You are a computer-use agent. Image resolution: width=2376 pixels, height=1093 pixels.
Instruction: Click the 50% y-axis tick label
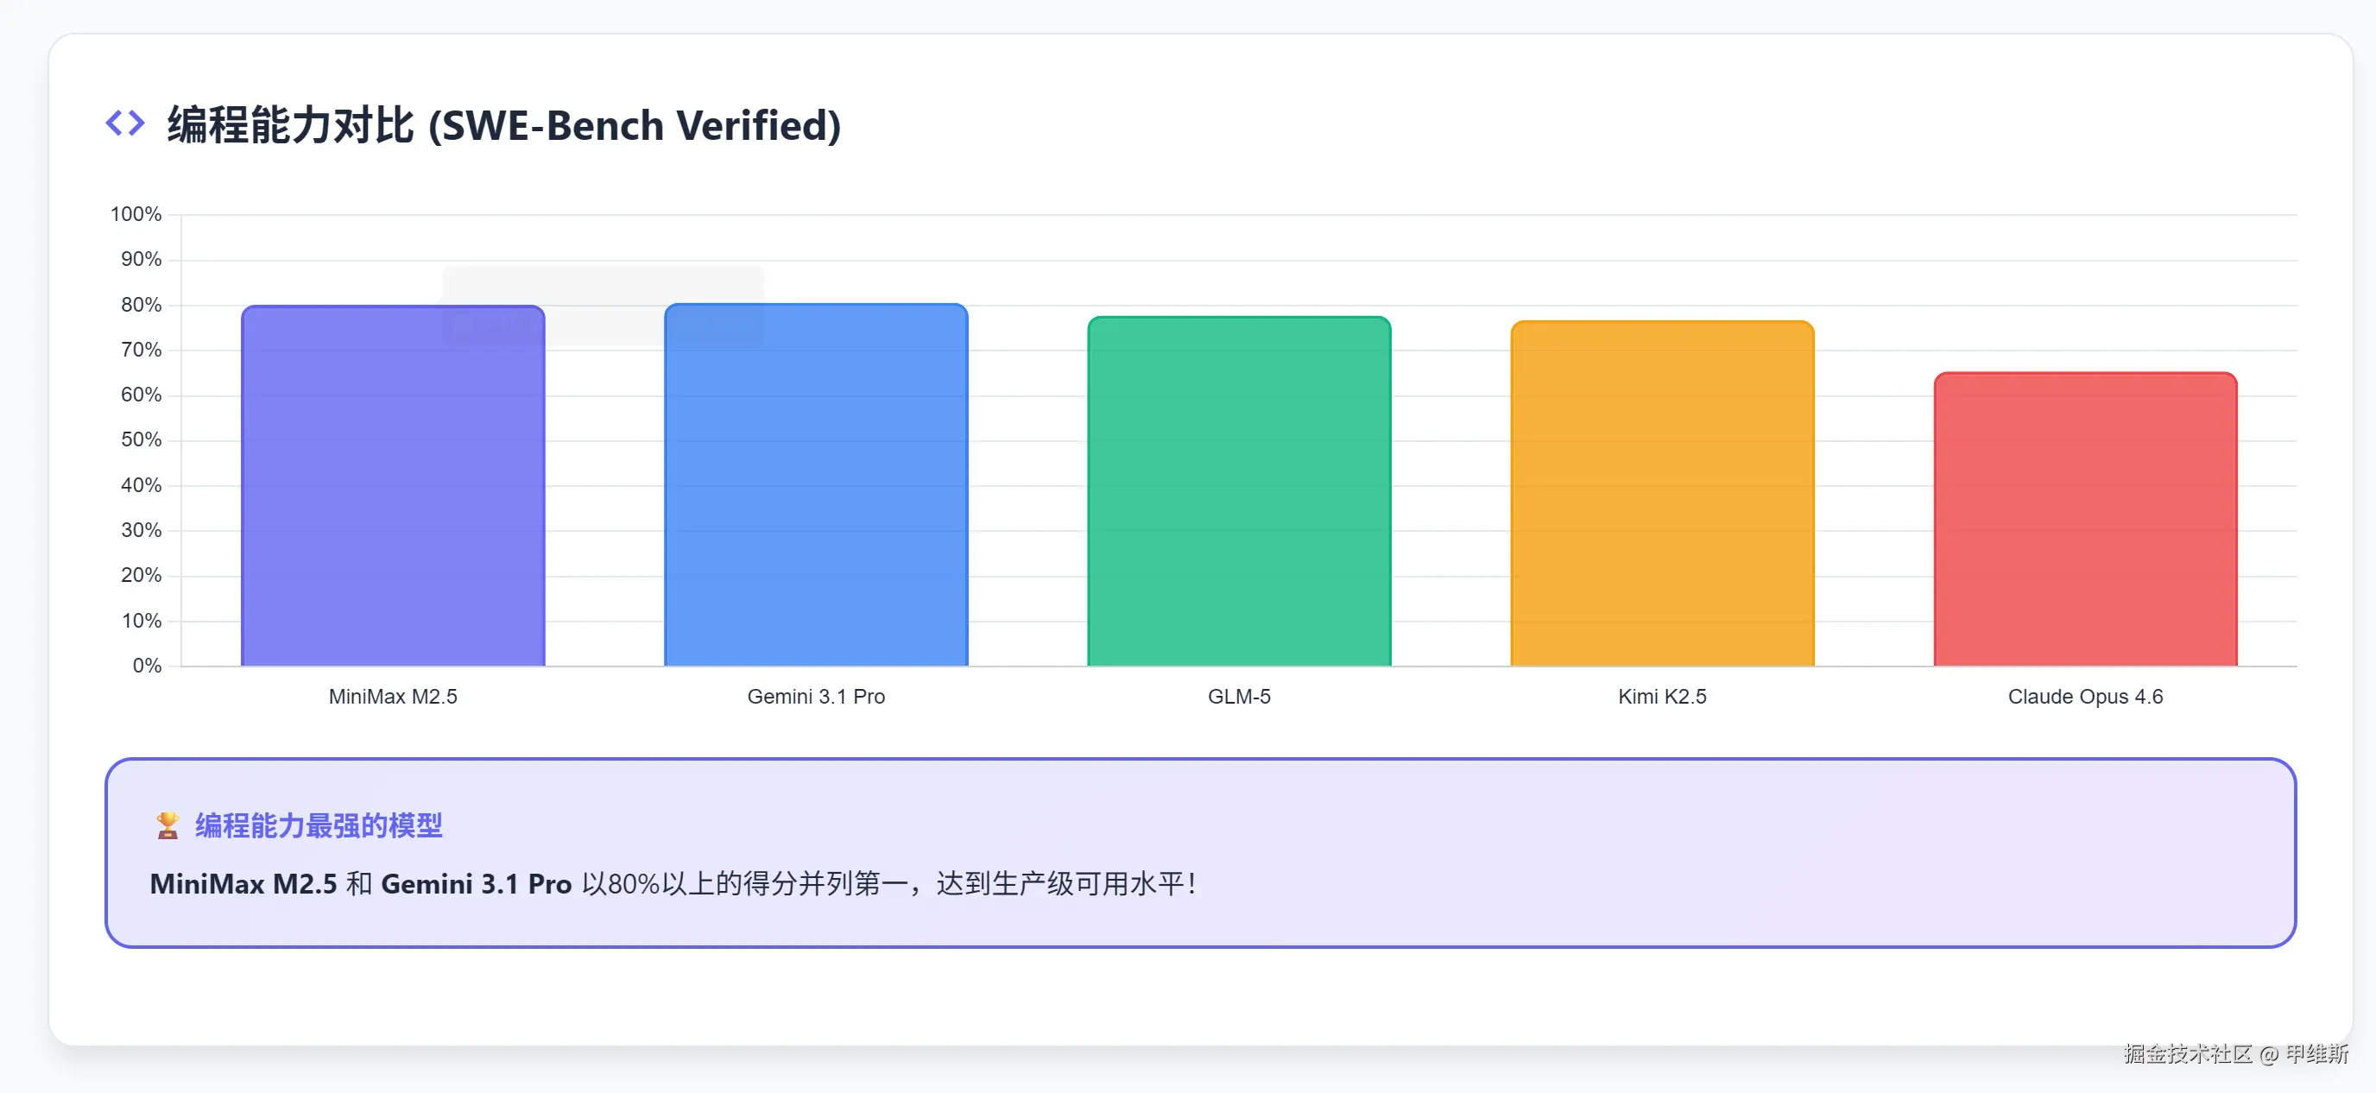point(141,439)
